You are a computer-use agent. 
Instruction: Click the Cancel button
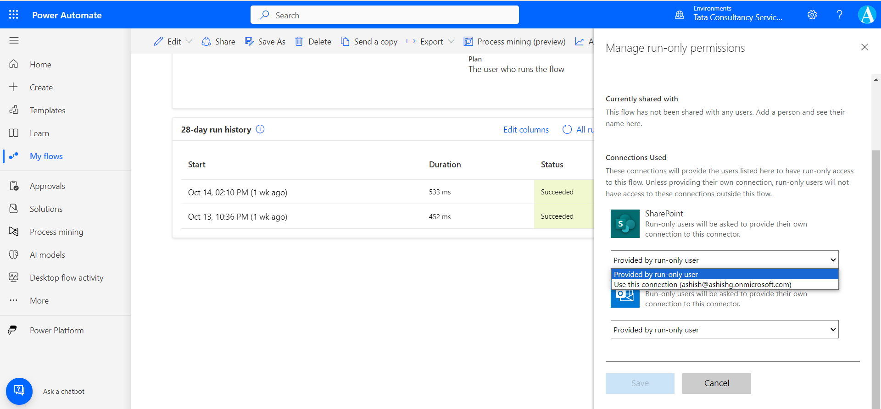click(716, 383)
